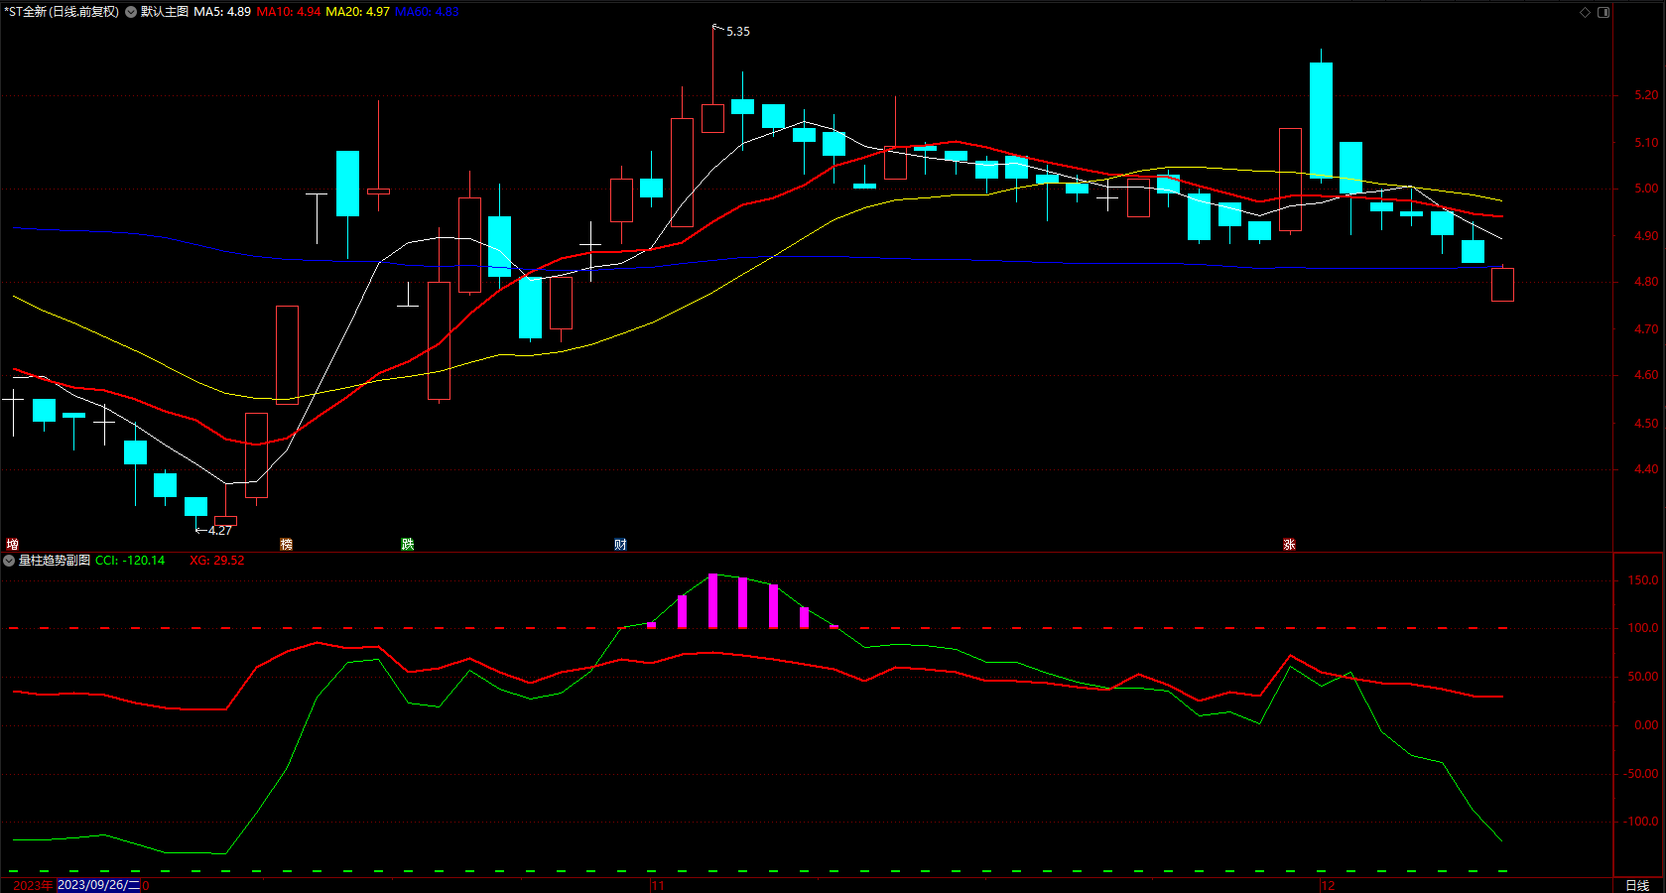Click the 默认主图 indicator name
Image resolution: width=1666 pixels, height=893 pixels.
tap(165, 12)
